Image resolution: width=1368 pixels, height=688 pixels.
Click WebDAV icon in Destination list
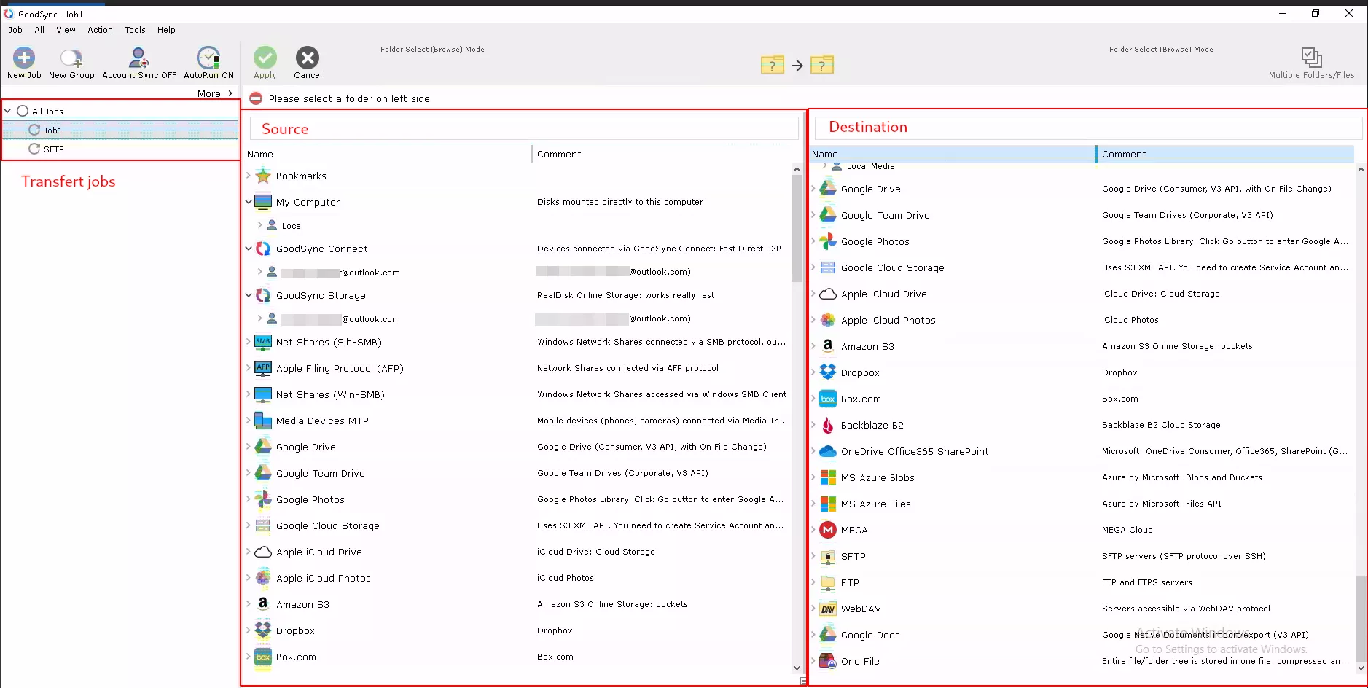click(x=828, y=609)
